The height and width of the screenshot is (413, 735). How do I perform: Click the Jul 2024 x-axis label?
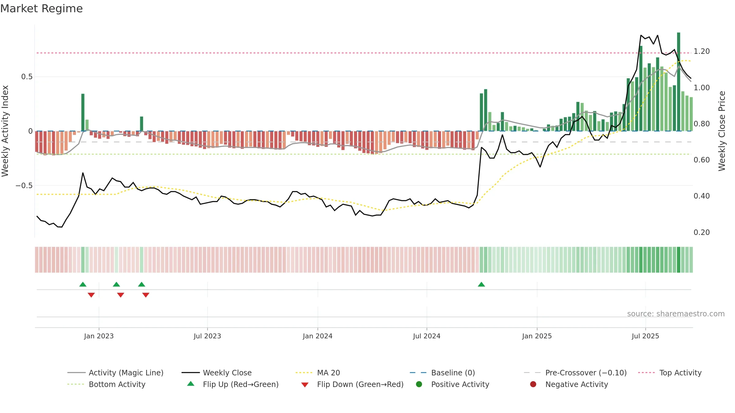[x=427, y=336]
